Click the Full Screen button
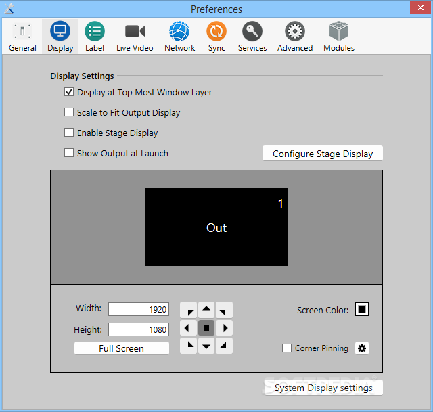This screenshot has height=412, width=433. 122,348
